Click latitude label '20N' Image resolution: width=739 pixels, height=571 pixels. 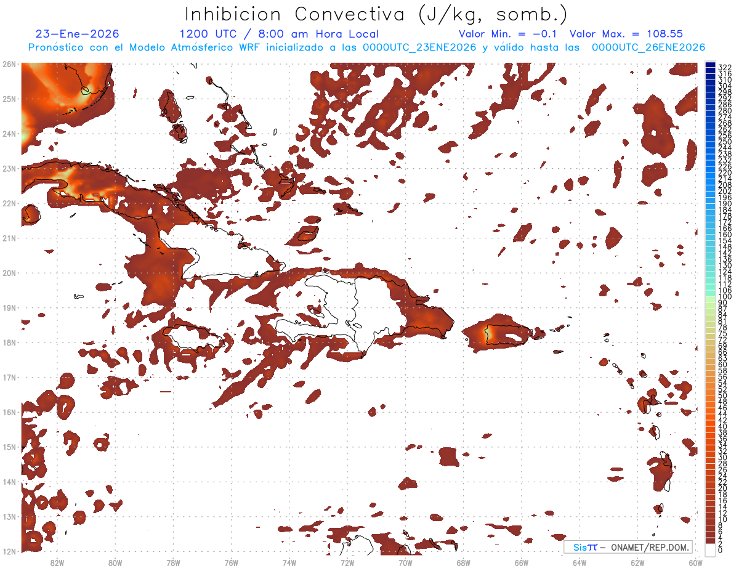pyautogui.click(x=9, y=273)
